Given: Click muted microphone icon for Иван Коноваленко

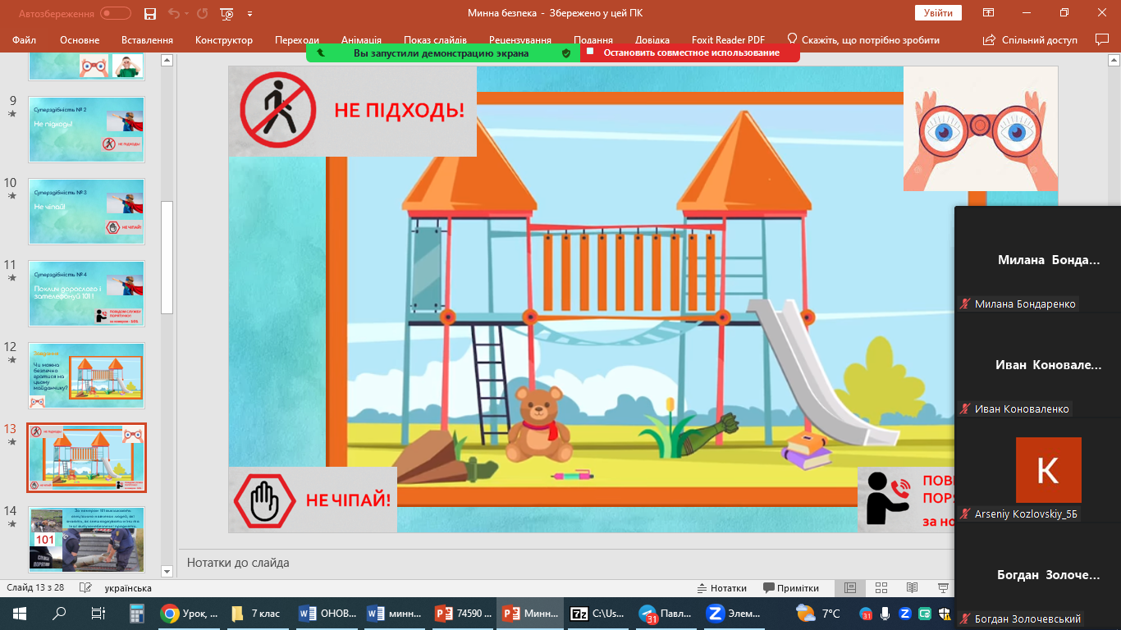Looking at the screenshot, I should [x=966, y=409].
